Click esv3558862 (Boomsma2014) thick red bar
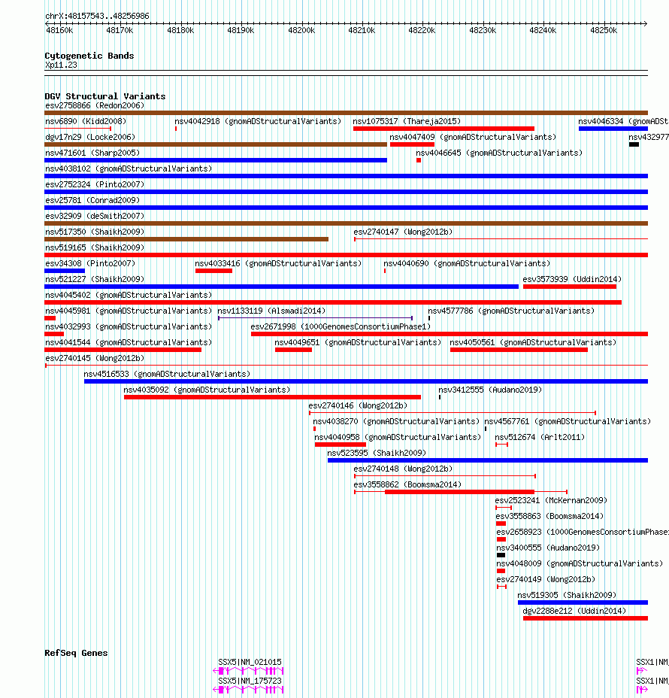The height and width of the screenshot is (698, 669). point(459,492)
